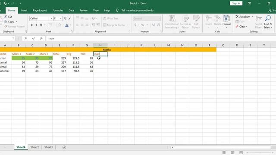
Task: Open the Data ribbon tab
Action: tap(71, 10)
